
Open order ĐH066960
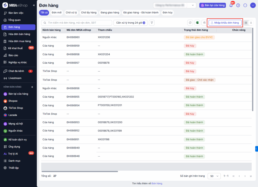[73, 37]
